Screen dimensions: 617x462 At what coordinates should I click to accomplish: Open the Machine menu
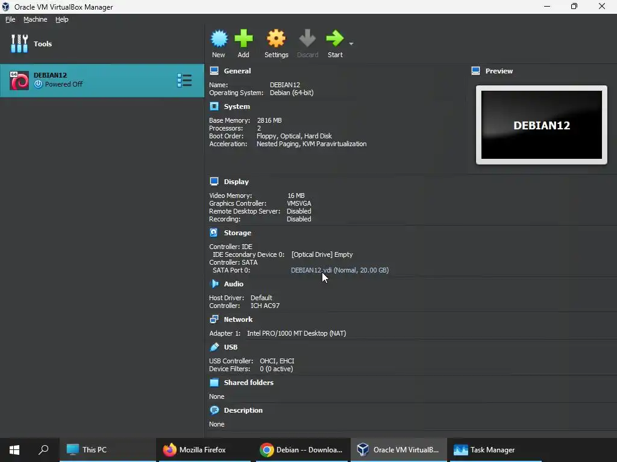pyautogui.click(x=35, y=19)
